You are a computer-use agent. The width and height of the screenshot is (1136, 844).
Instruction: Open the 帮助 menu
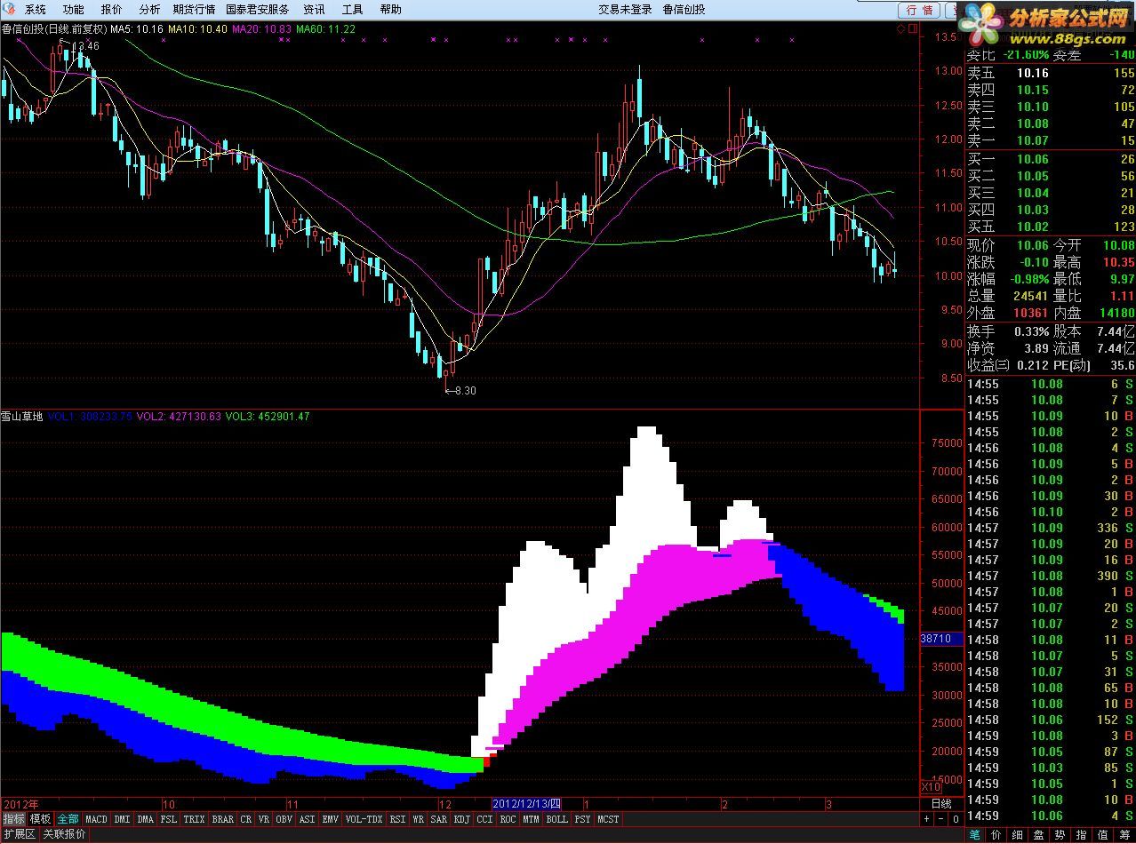pos(390,10)
